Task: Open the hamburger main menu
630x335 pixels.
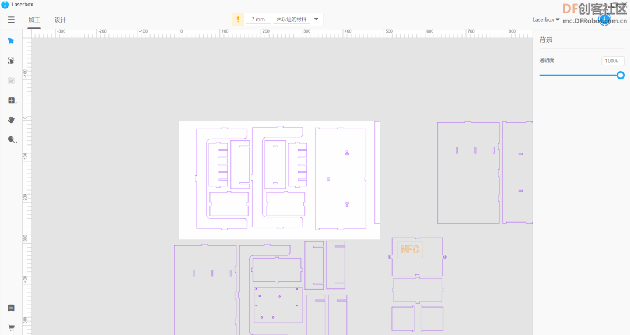Action: tap(11, 20)
